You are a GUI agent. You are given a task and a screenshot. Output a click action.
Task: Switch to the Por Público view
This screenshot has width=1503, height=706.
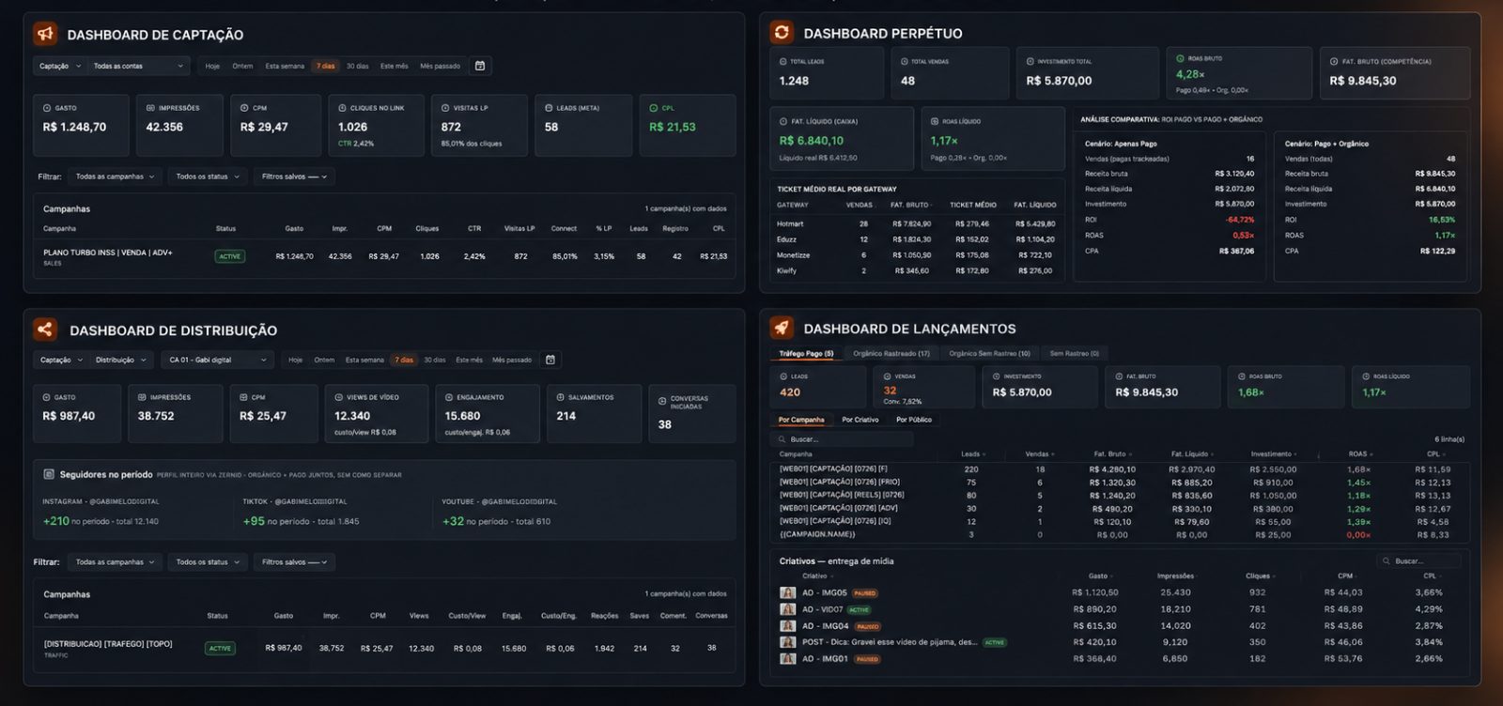coord(914,420)
